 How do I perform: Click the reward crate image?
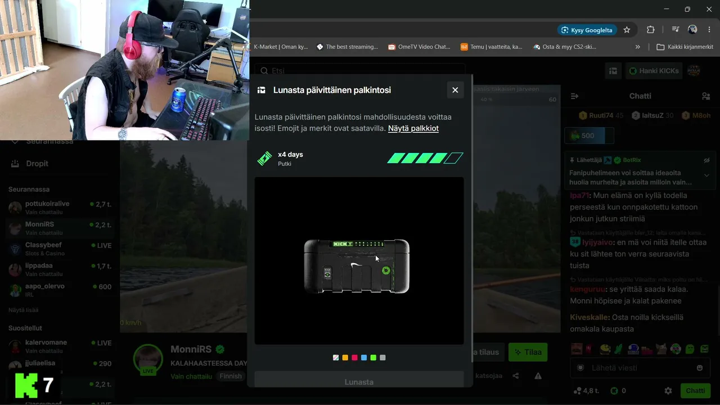tap(357, 266)
